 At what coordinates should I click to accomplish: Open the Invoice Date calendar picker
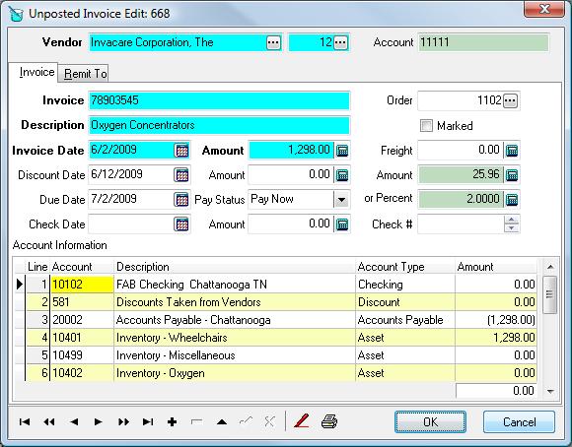tap(181, 150)
